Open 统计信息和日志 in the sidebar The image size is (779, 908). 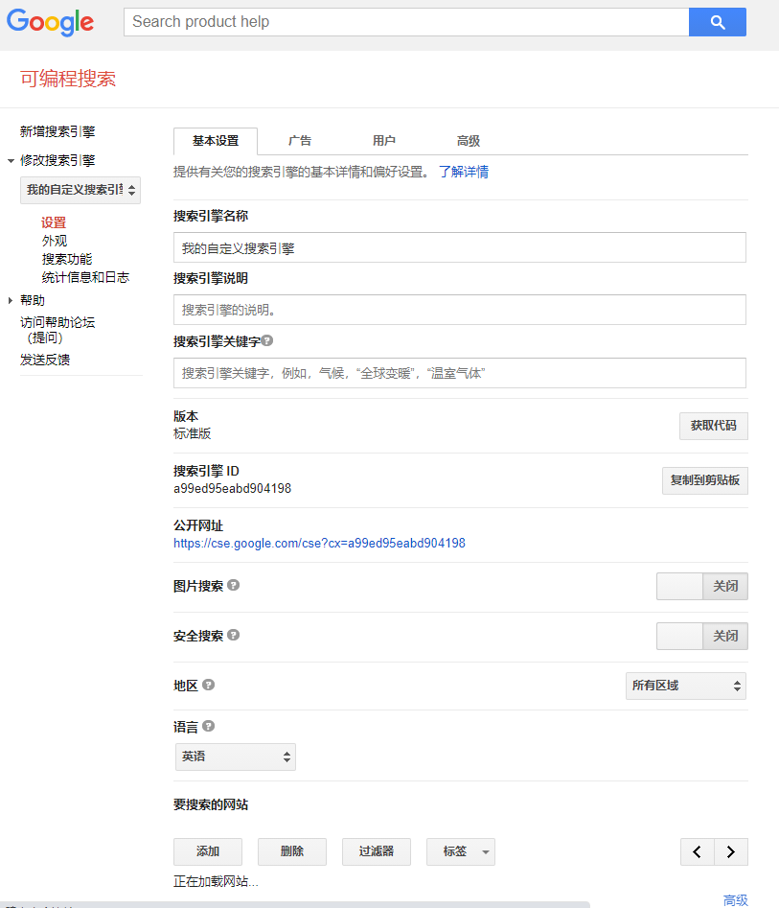click(x=85, y=277)
